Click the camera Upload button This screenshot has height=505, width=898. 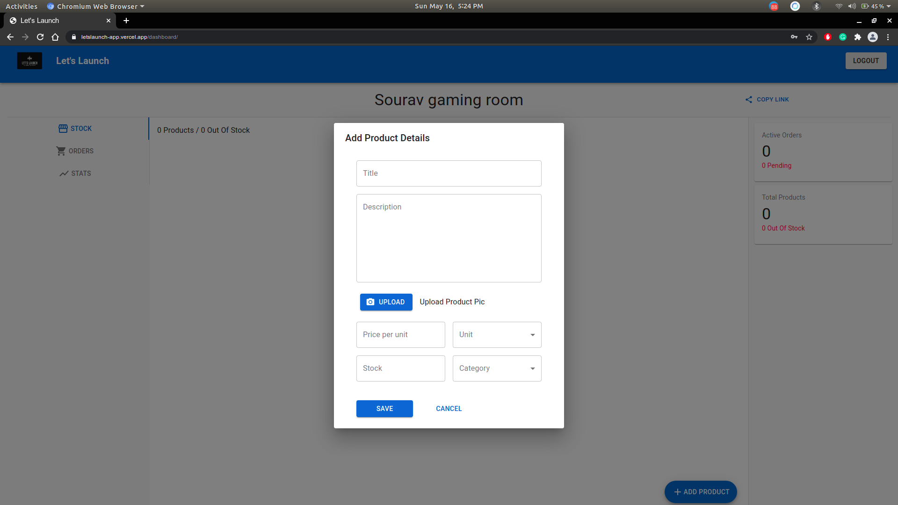(386, 302)
